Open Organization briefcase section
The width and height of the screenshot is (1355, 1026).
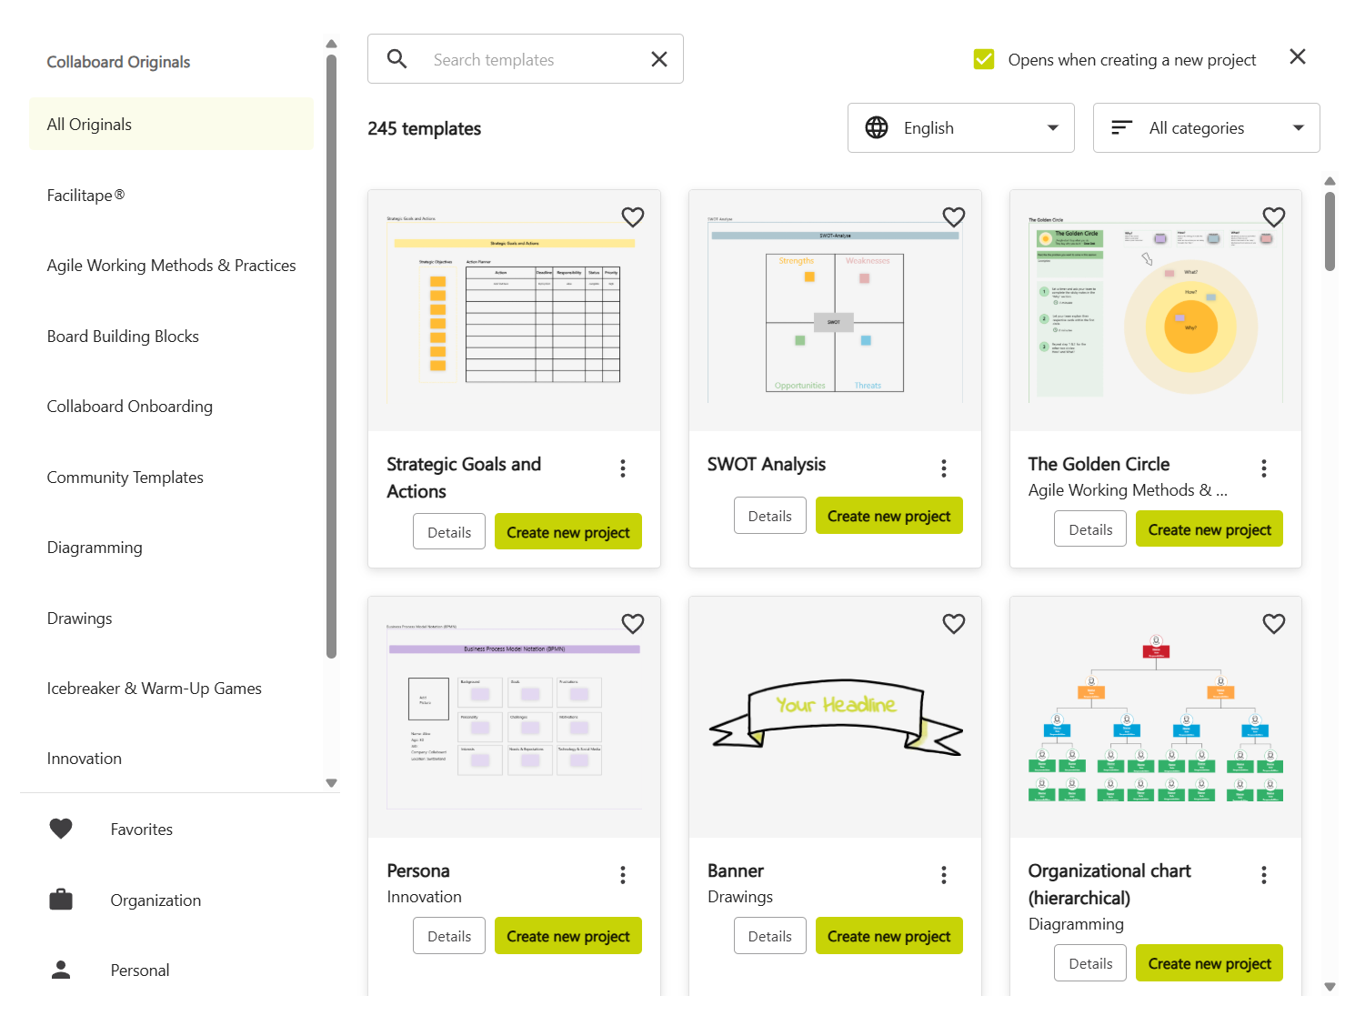pos(61,900)
